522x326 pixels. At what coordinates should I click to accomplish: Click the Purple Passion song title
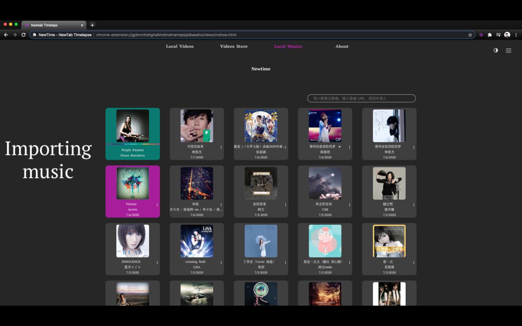133,150
